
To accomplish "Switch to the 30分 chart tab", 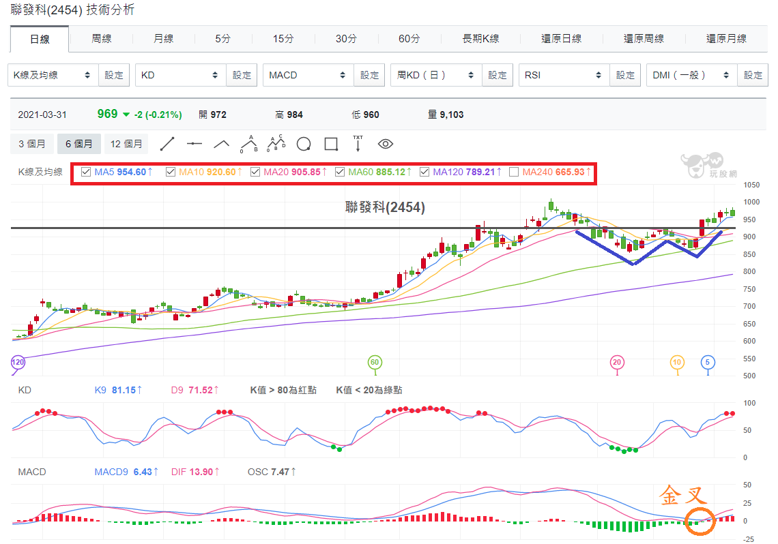I will click(346, 39).
